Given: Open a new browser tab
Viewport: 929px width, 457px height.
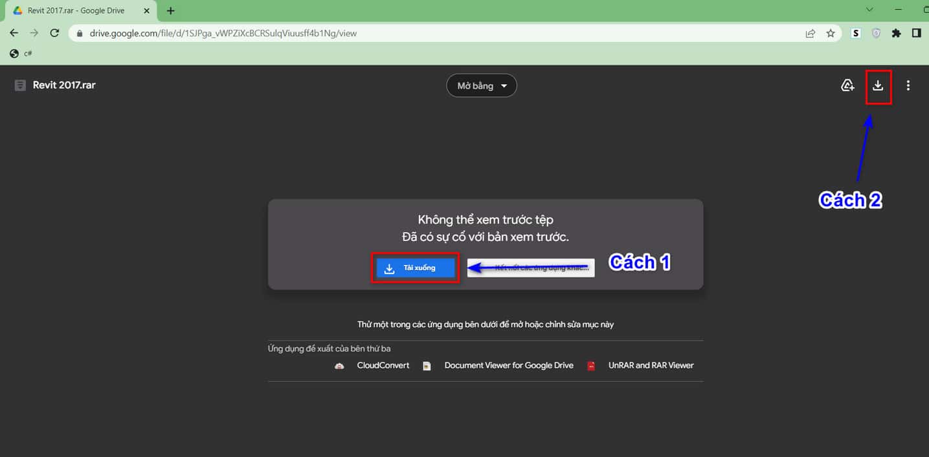Looking at the screenshot, I should pyautogui.click(x=171, y=11).
